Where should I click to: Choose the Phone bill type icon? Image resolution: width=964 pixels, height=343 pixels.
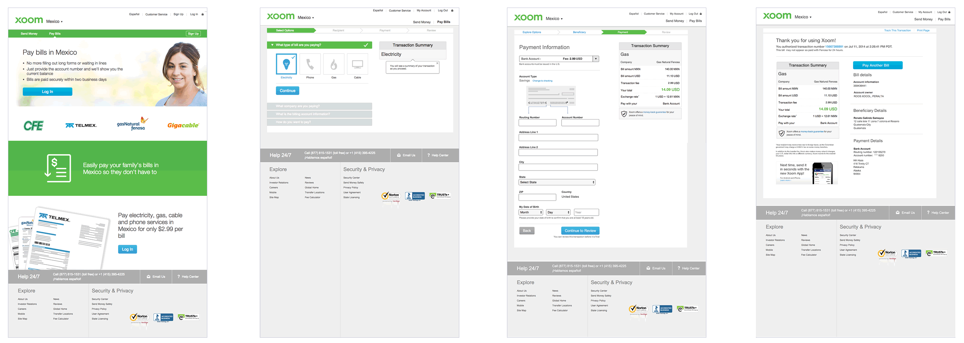pyautogui.click(x=310, y=64)
